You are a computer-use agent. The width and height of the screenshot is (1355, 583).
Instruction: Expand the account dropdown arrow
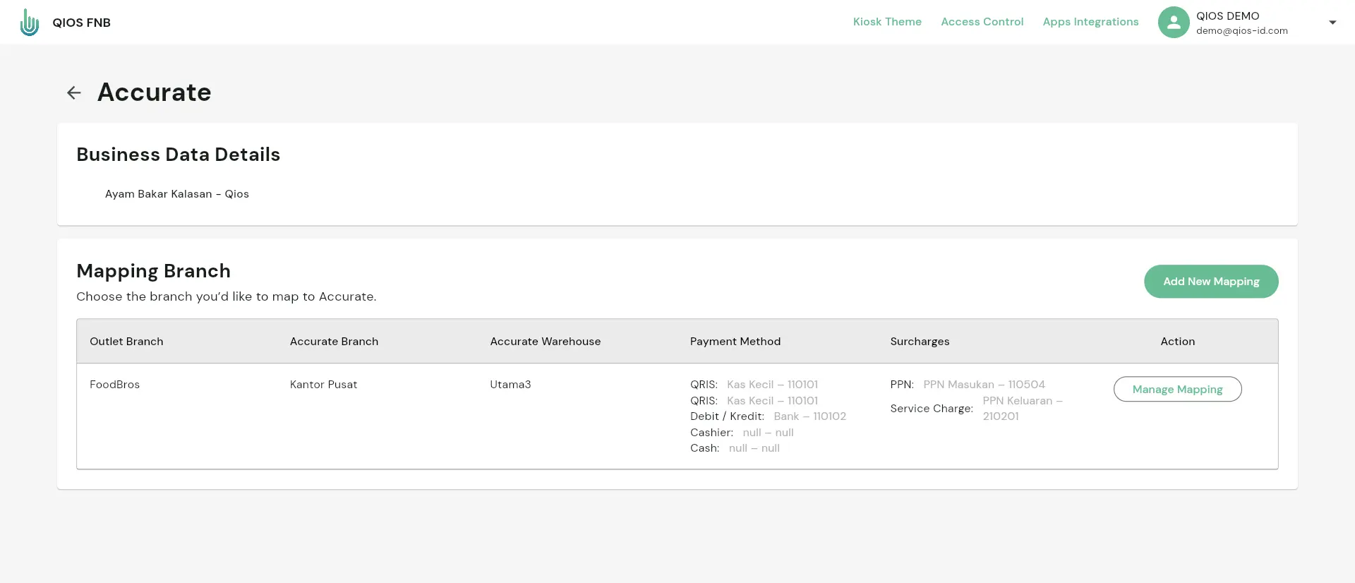pyautogui.click(x=1332, y=23)
